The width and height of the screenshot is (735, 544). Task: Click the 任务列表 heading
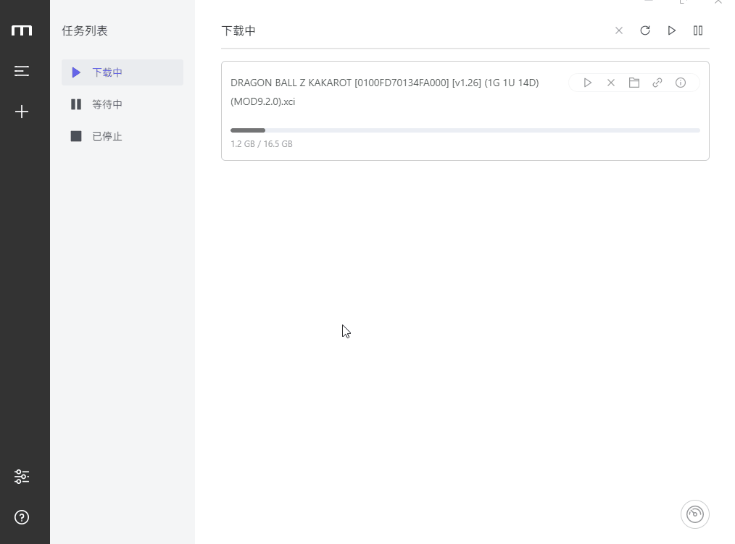point(85,31)
